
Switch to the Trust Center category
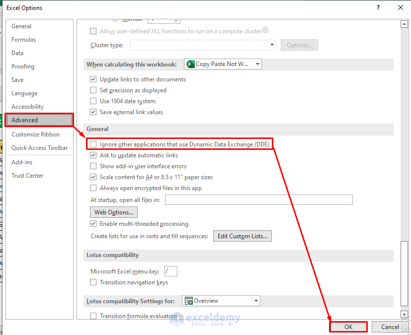[x=27, y=175]
